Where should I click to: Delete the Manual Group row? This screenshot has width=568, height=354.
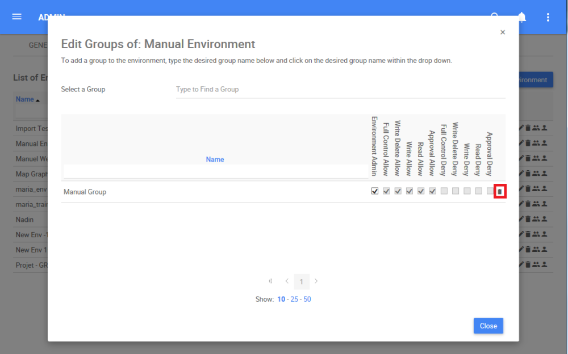coord(500,192)
